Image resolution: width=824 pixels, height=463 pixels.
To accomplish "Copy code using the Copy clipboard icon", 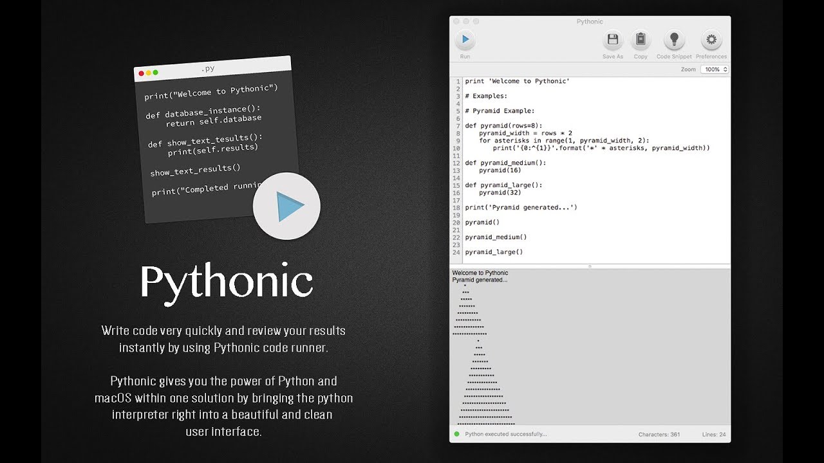I will 641,40.
